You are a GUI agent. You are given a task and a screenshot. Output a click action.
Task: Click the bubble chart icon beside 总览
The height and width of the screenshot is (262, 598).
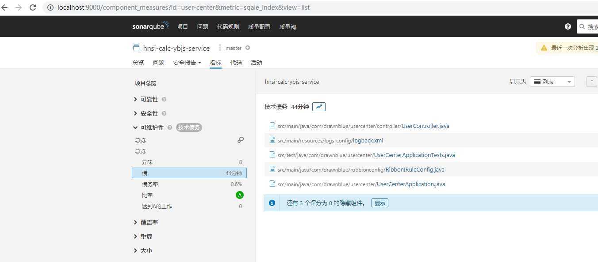click(x=240, y=140)
